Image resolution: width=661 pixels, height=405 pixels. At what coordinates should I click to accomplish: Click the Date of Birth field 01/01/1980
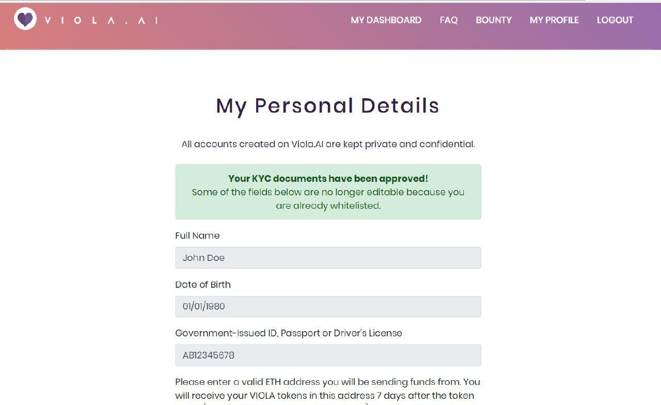pos(328,306)
